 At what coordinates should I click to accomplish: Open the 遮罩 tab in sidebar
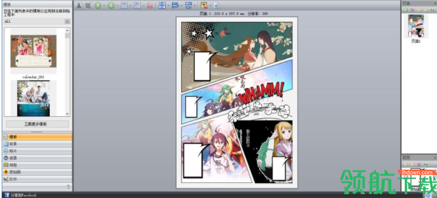(37, 158)
